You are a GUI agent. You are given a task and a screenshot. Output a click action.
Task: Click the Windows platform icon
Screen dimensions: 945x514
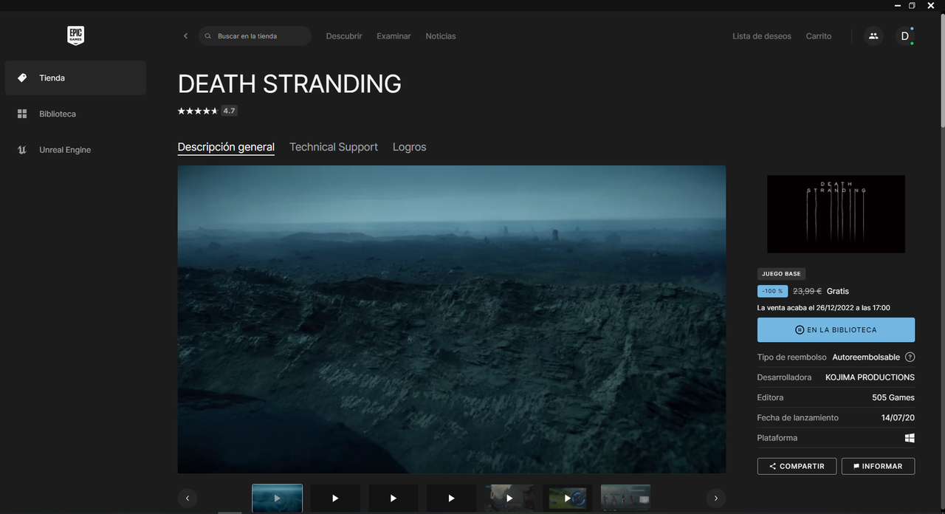point(910,438)
